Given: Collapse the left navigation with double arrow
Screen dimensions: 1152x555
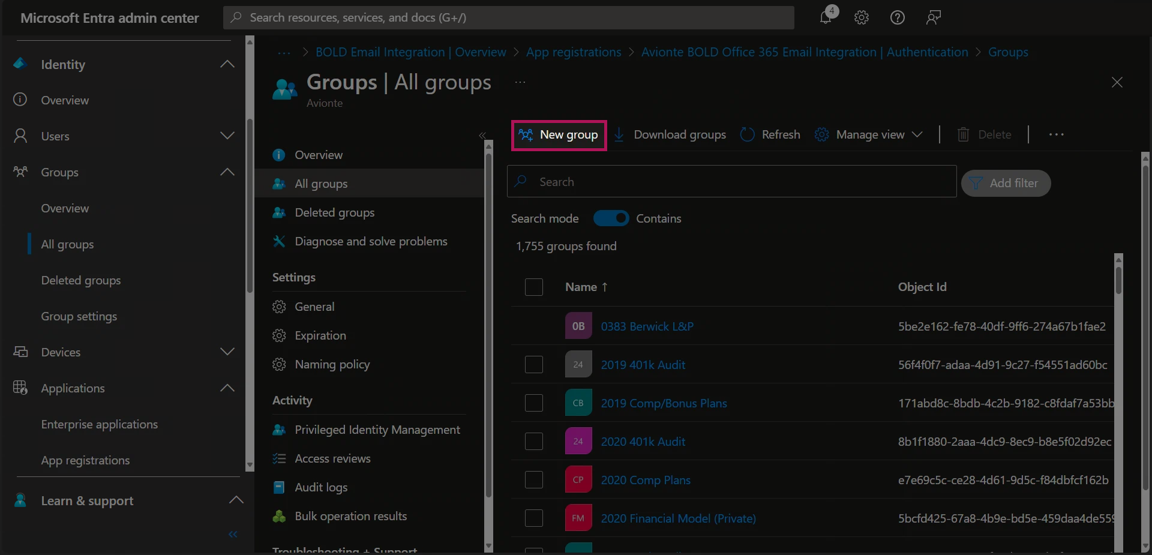Looking at the screenshot, I should [x=233, y=534].
